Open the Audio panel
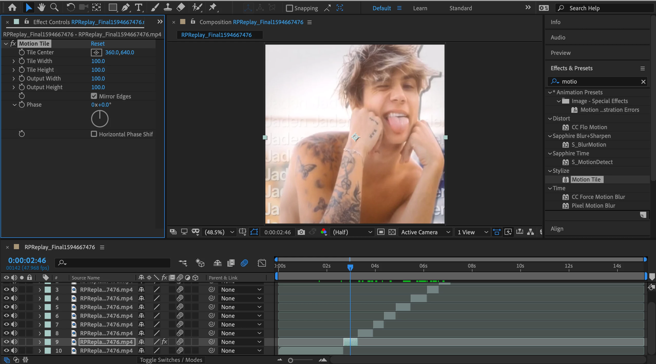 click(558, 37)
